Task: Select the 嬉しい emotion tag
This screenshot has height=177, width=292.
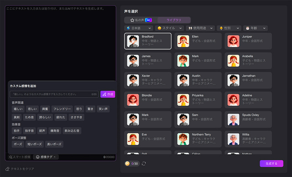Action: 18,109
